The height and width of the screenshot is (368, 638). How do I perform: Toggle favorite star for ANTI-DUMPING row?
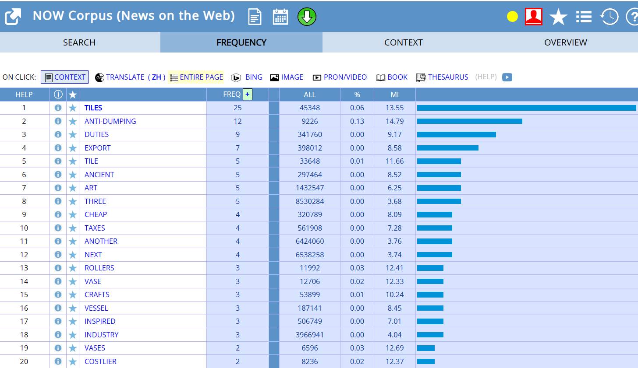[73, 121]
